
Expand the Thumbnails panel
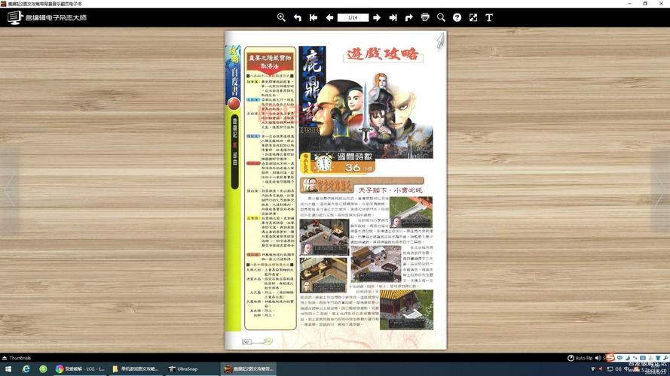[17, 358]
